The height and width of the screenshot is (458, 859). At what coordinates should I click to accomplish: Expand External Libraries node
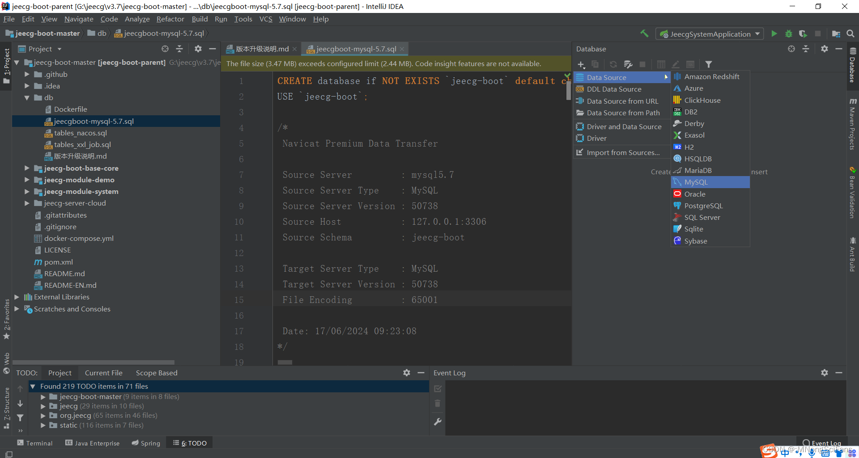(17, 297)
